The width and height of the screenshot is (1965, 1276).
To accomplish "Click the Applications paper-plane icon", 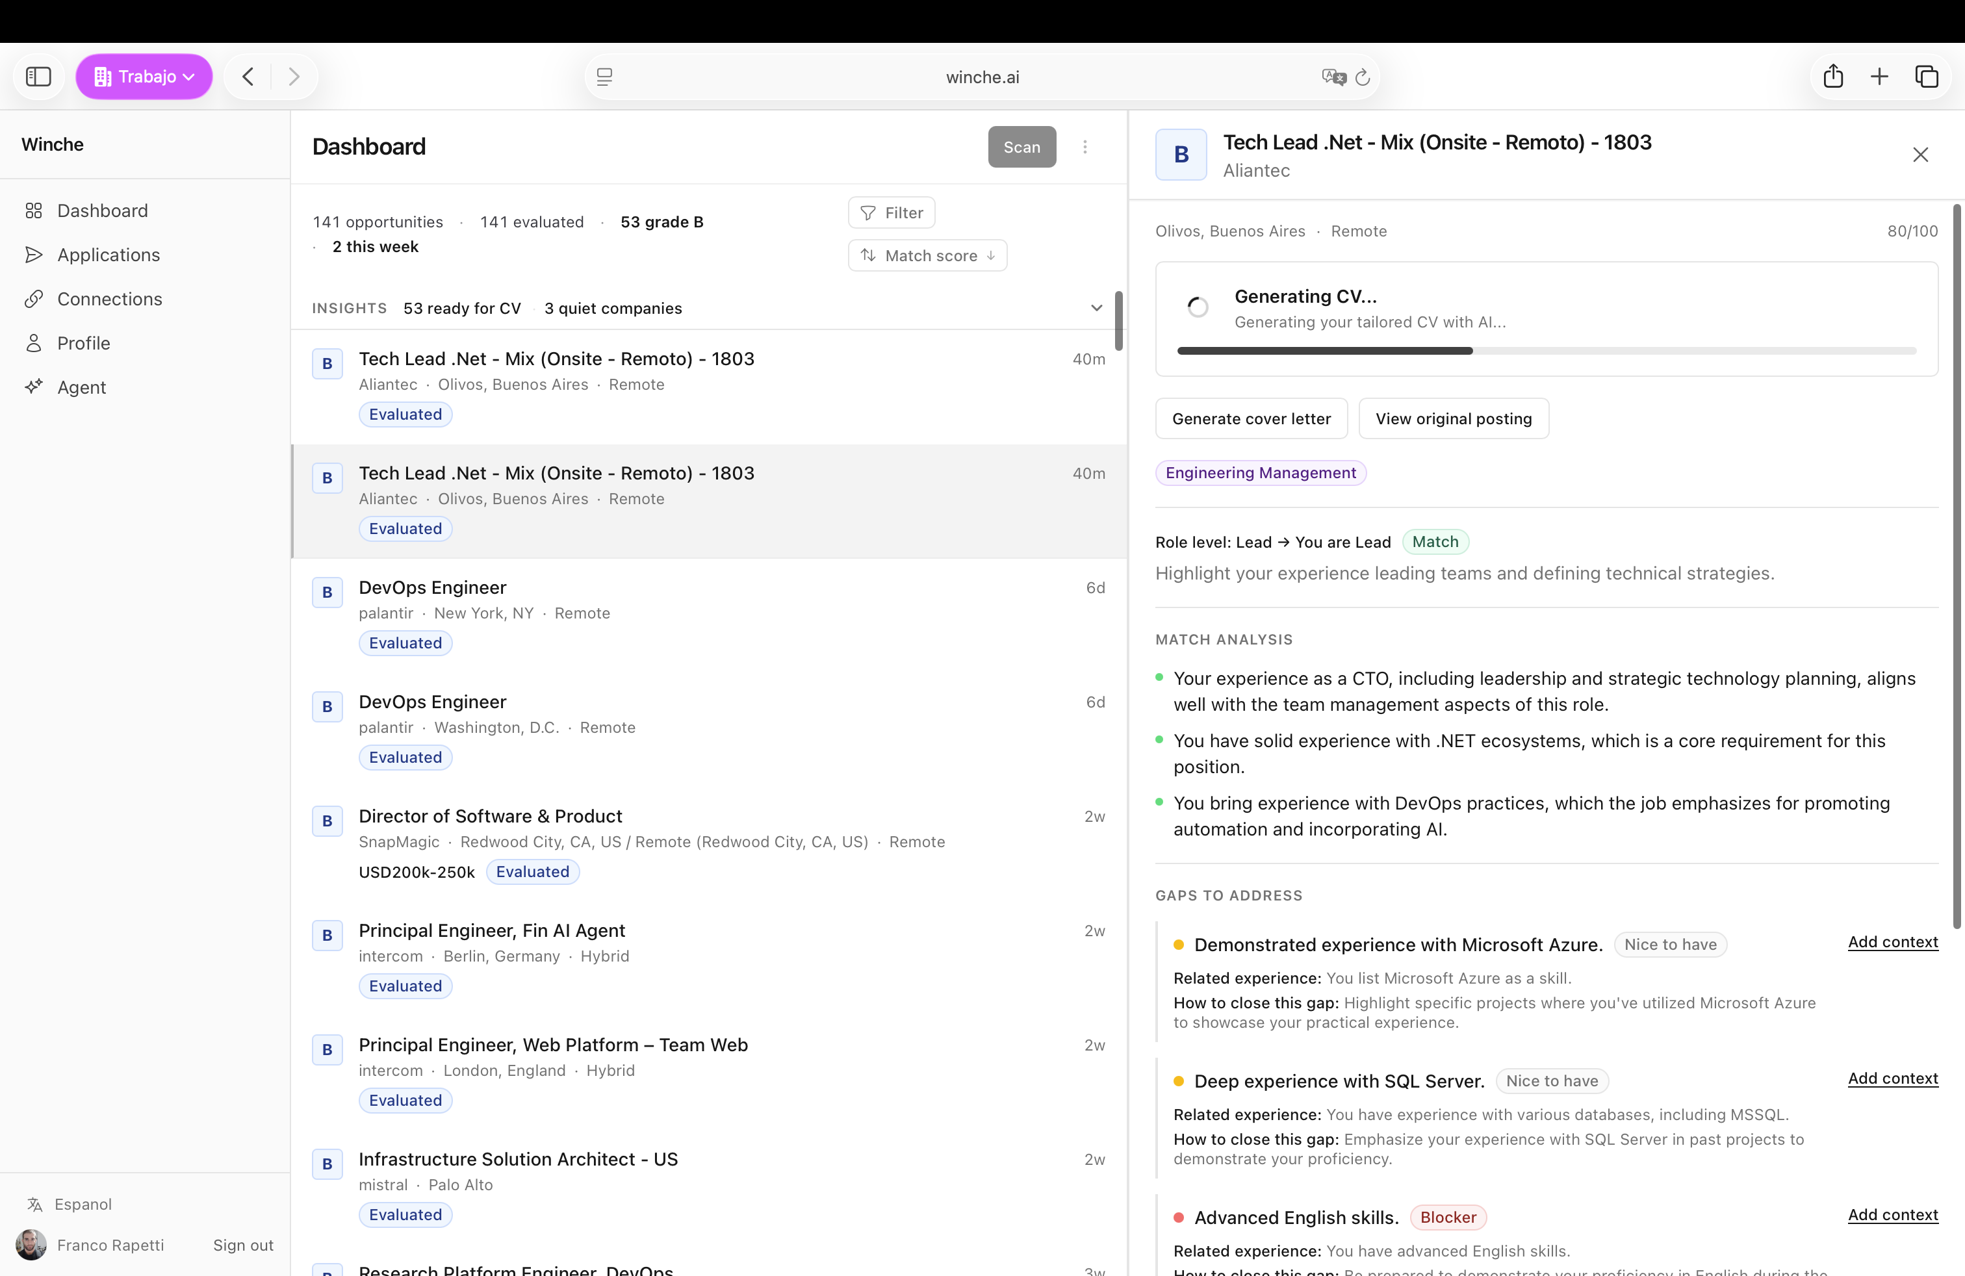I will click(34, 255).
